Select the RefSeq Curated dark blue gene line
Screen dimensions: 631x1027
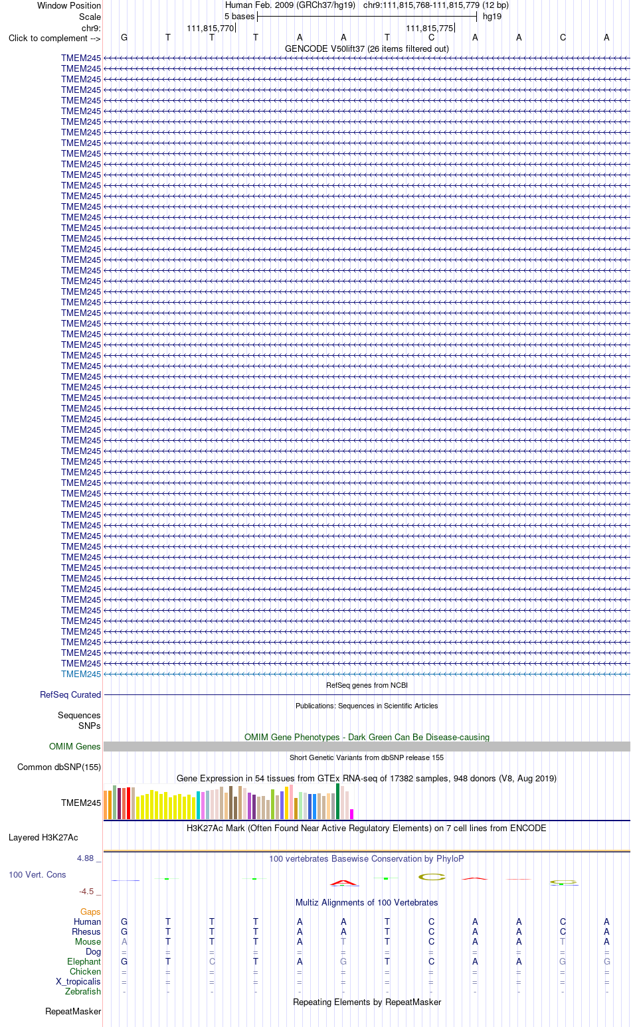[x=367, y=694]
